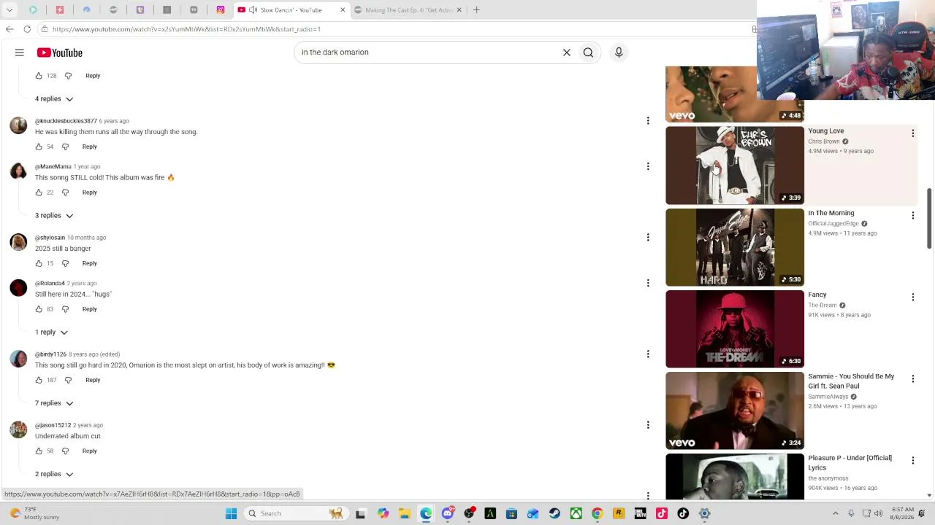Image resolution: width=935 pixels, height=525 pixels.
Task: Show hidden system tray icons
Action: (x=836, y=513)
